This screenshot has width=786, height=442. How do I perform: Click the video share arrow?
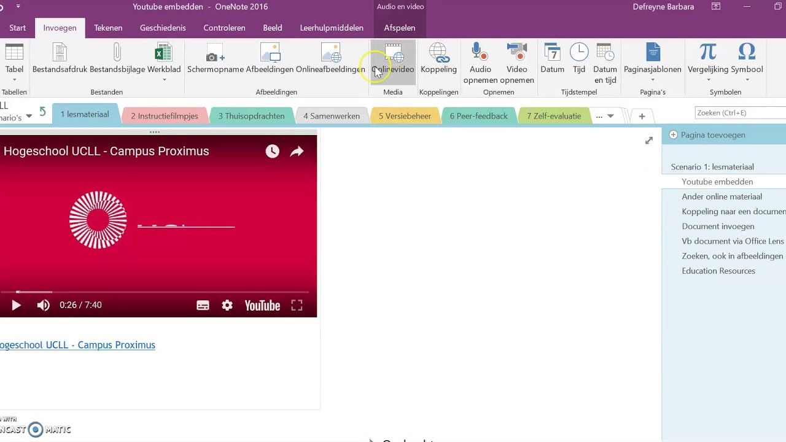click(x=297, y=151)
